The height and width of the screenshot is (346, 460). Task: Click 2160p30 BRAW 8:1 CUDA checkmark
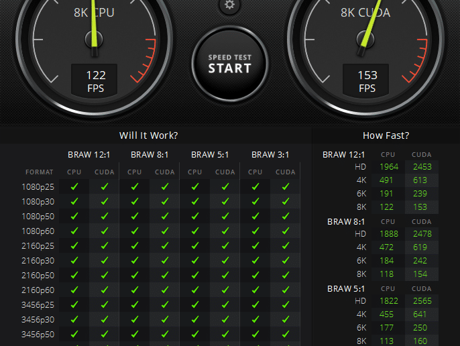[165, 260]
